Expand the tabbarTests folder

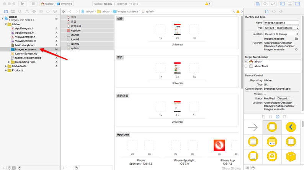(x=6, y=66)
